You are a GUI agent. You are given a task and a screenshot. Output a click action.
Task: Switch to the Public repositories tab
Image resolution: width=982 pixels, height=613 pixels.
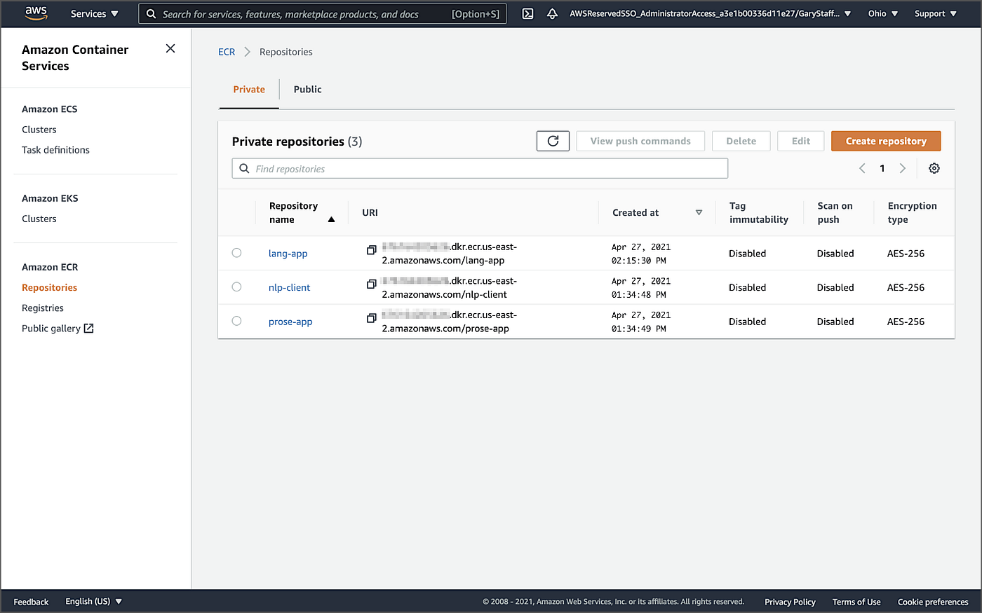[307, 89]
